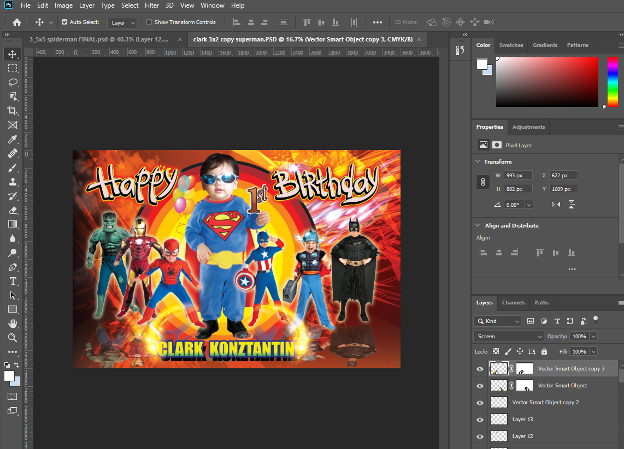Select the Zoom tool

pyautogui.click(x=13, y=338)
